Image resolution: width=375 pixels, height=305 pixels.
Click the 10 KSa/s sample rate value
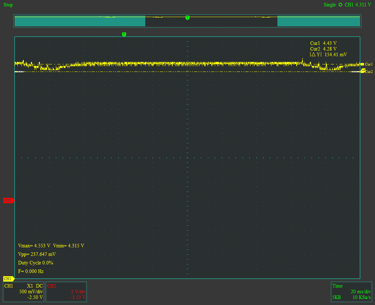point(361,298)
